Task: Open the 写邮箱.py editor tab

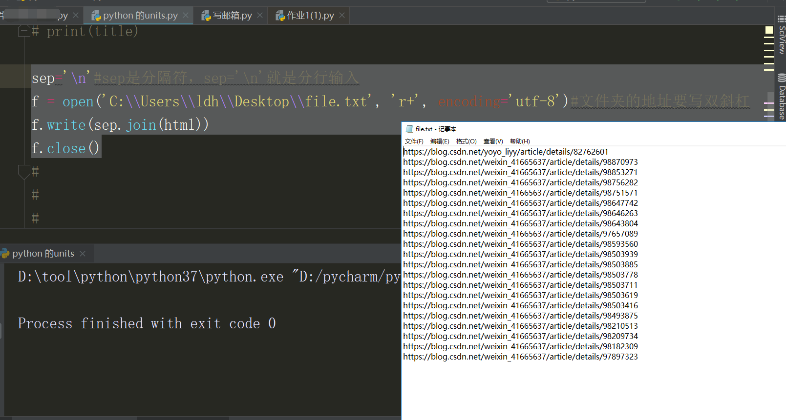Action: click(x=232, y=16)
